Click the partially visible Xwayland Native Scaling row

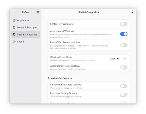(89, 101)
